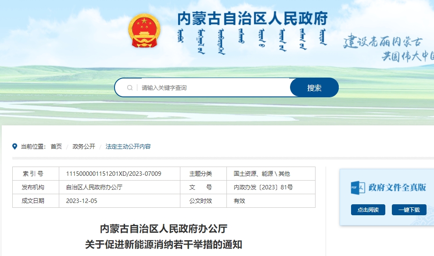434x256 pixels.
Task: Open 政务公开 breadcrumb link
Action: click(84, 146)
